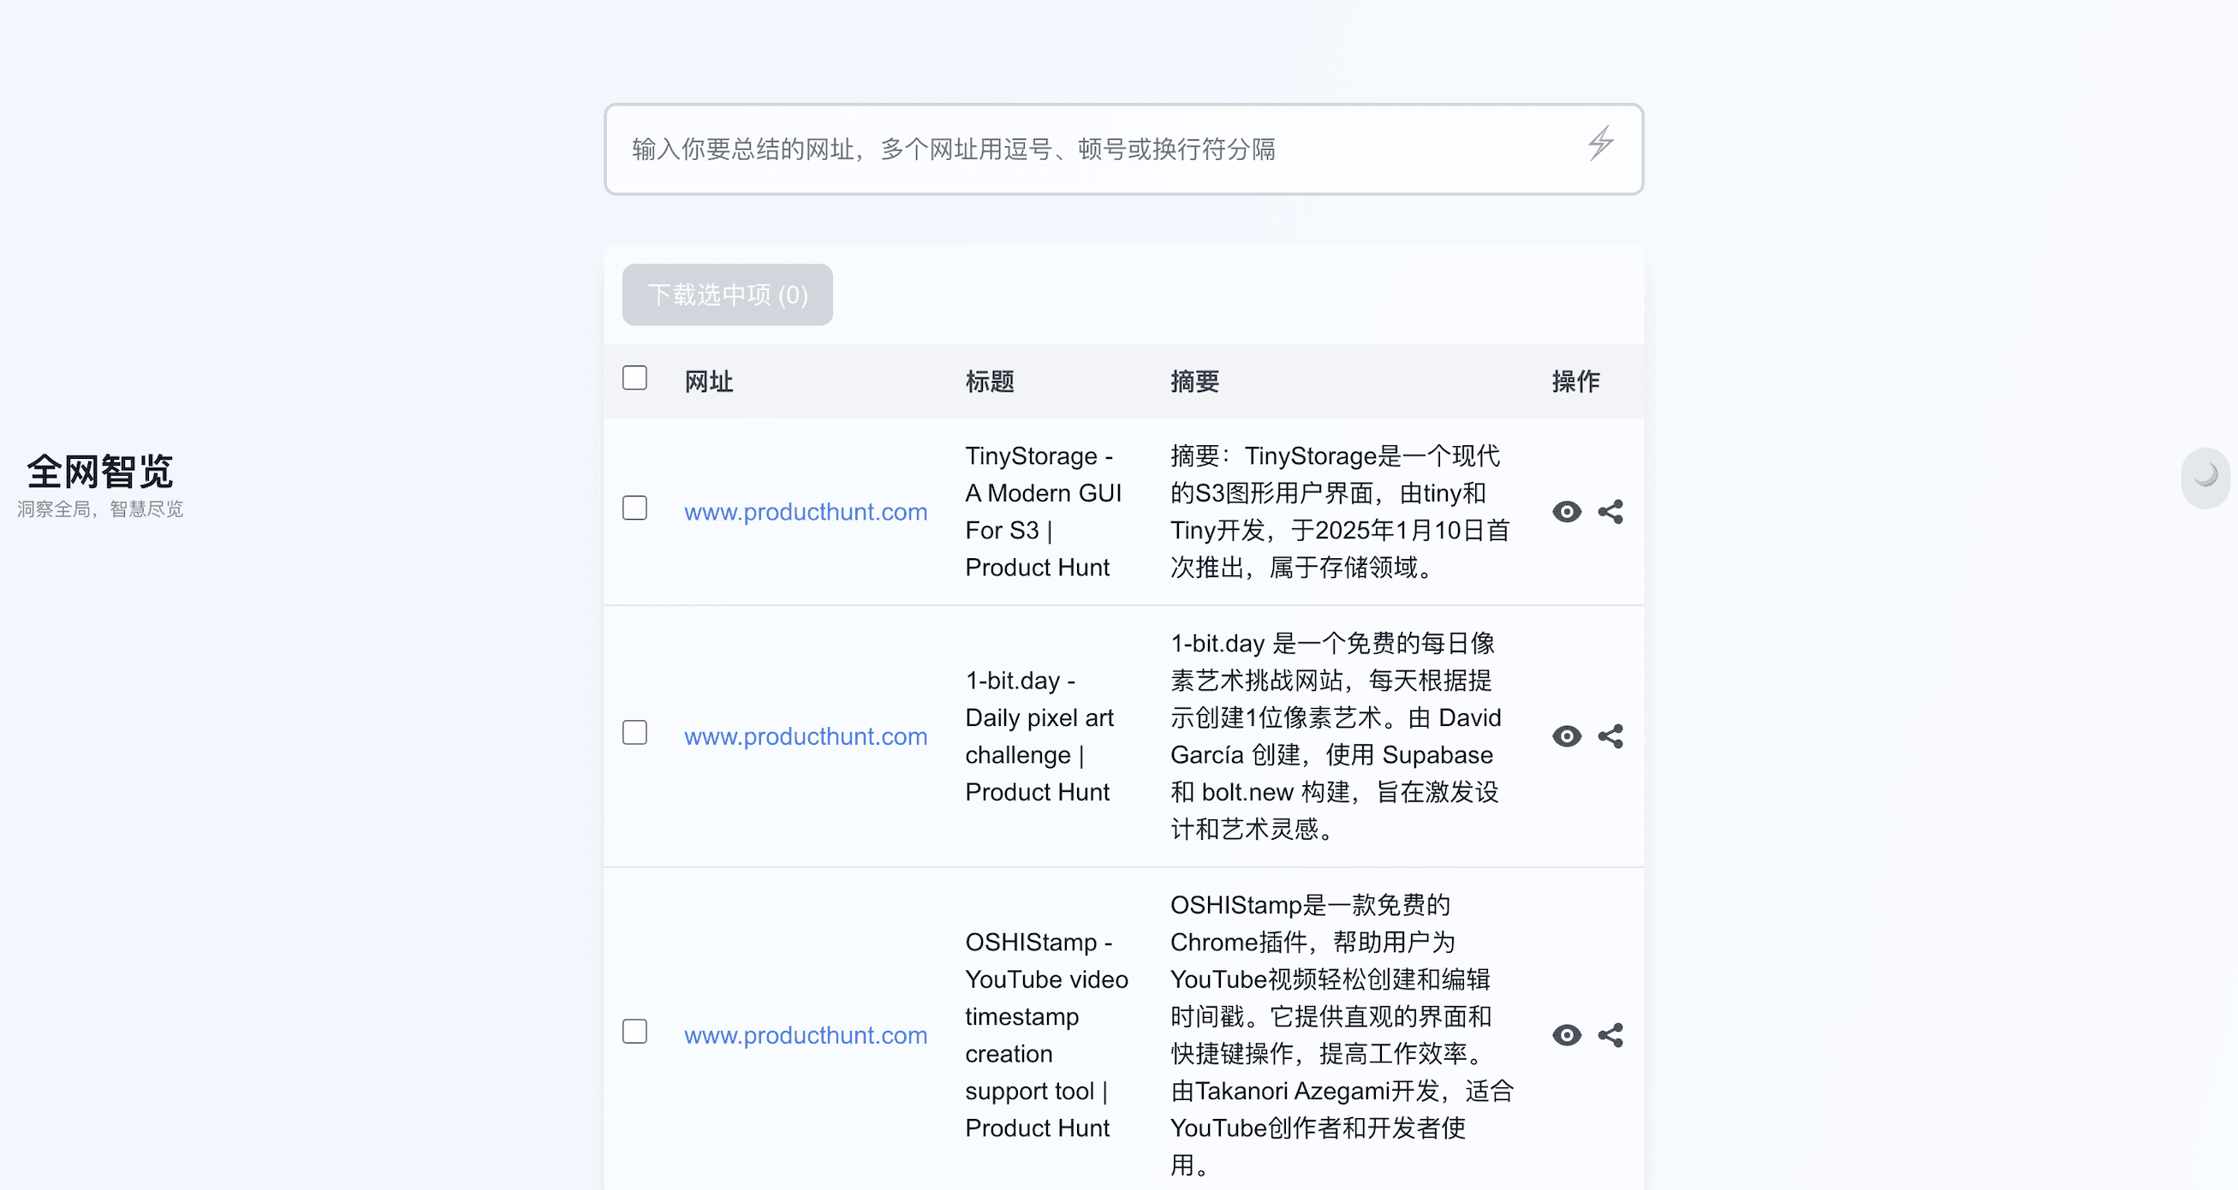Select the 1-bit.day row checkbox
This screenshot has height=1190, width=2238.
click(x=634, y=732)
